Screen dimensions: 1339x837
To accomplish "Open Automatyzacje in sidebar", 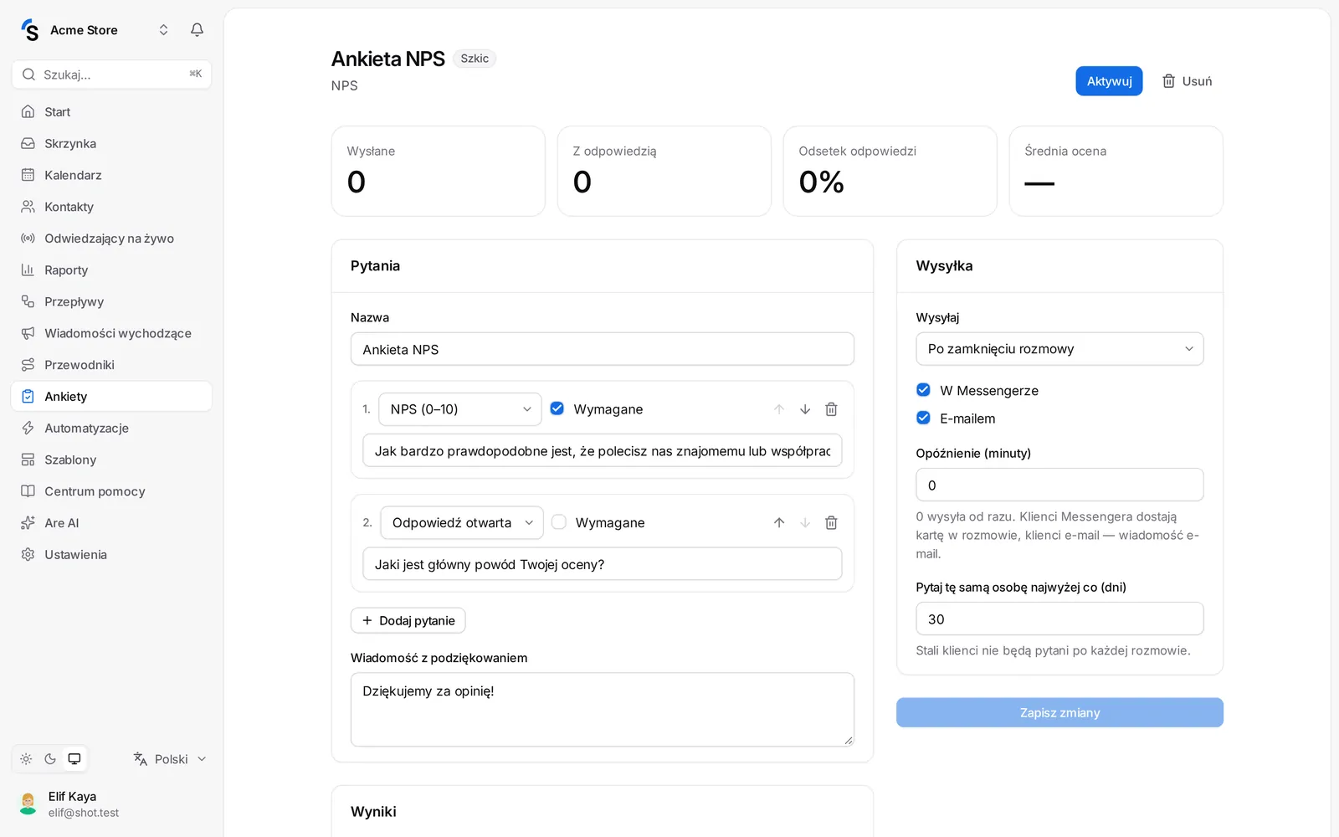I will coord(111,428).
